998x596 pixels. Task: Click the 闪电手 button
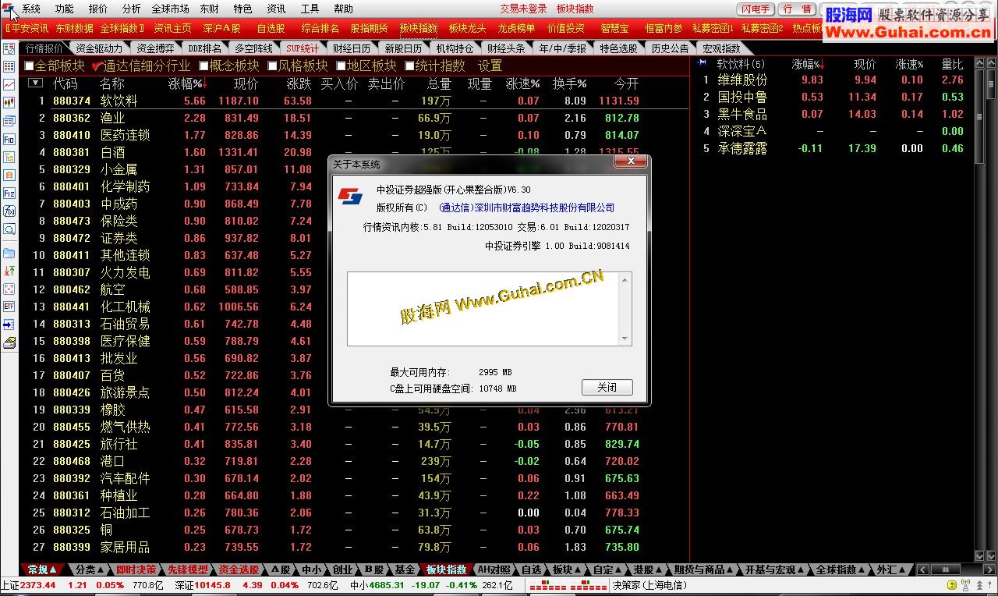(756, 9)
